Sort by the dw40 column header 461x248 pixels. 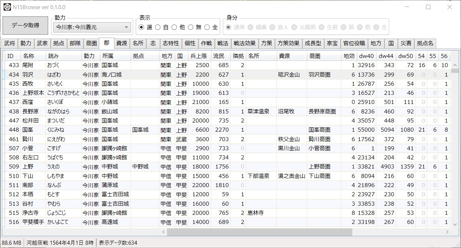[366, 56]
